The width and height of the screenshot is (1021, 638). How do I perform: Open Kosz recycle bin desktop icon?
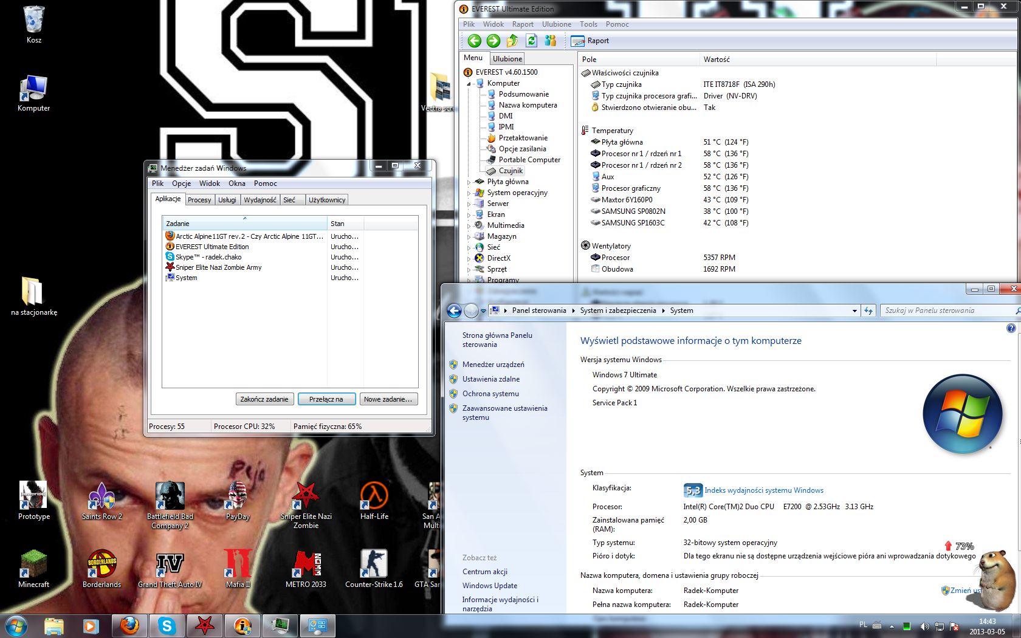(x=34, y=25)
